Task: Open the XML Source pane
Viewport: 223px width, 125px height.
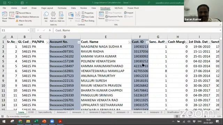Action: [101, 16]
